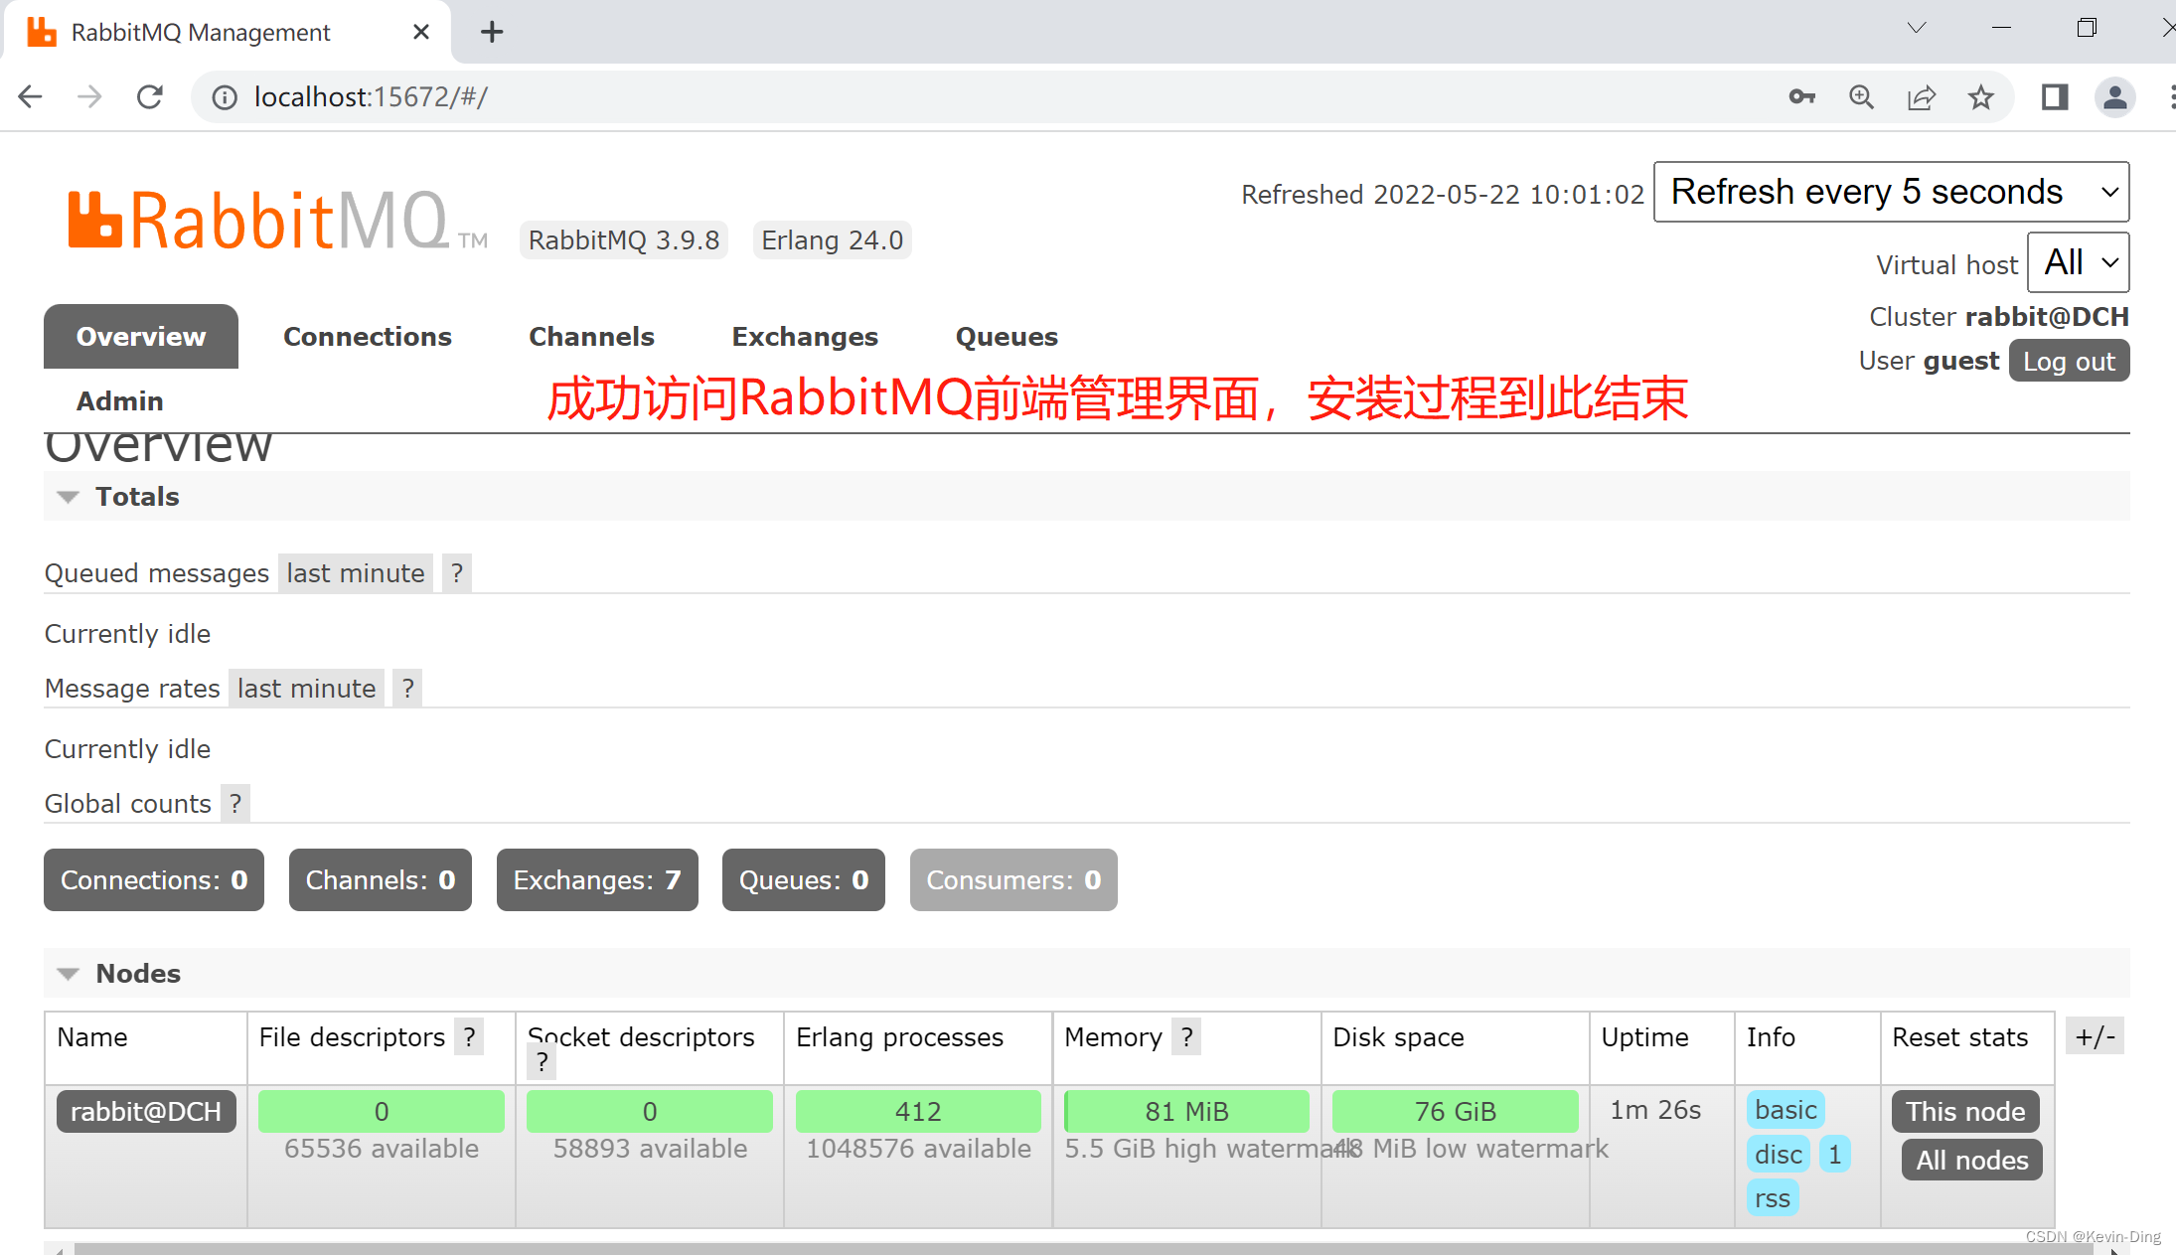The height and width of the screenshot is (1255, 2176).
Task: Open the Virtual host dropdown
Action: (2078, 262)
